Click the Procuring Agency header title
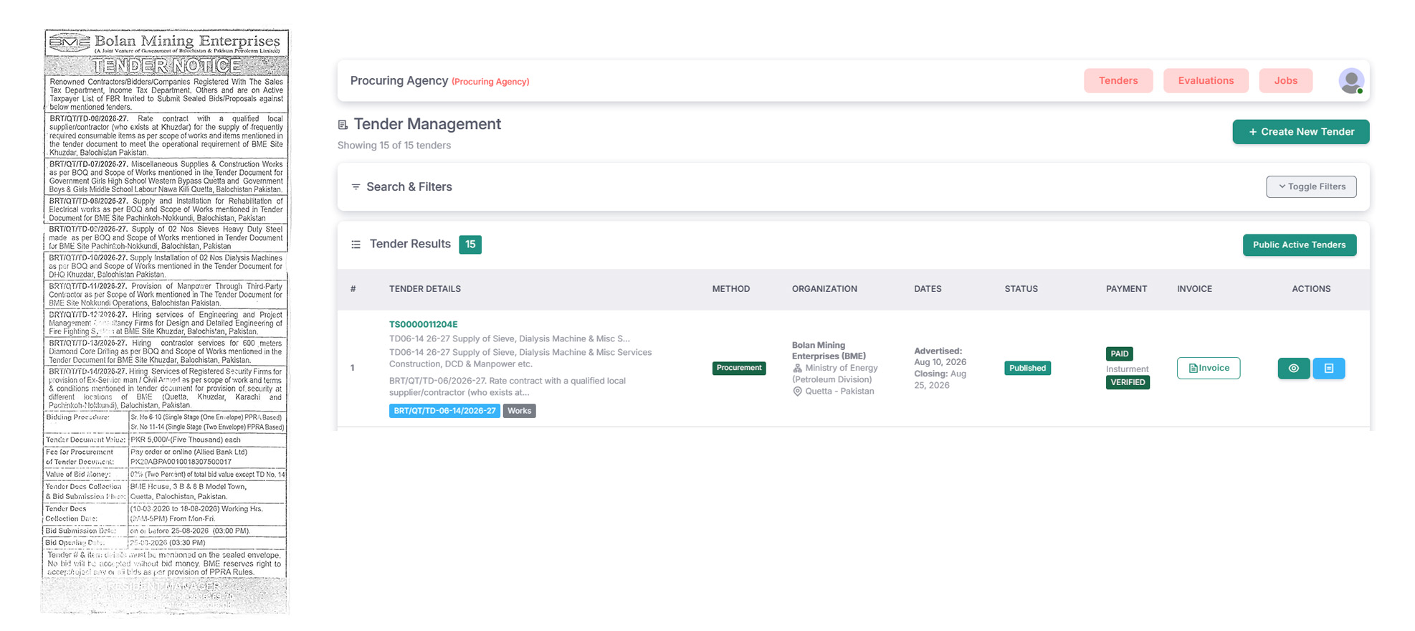The image size is (1415, 631). pos(399,81)
